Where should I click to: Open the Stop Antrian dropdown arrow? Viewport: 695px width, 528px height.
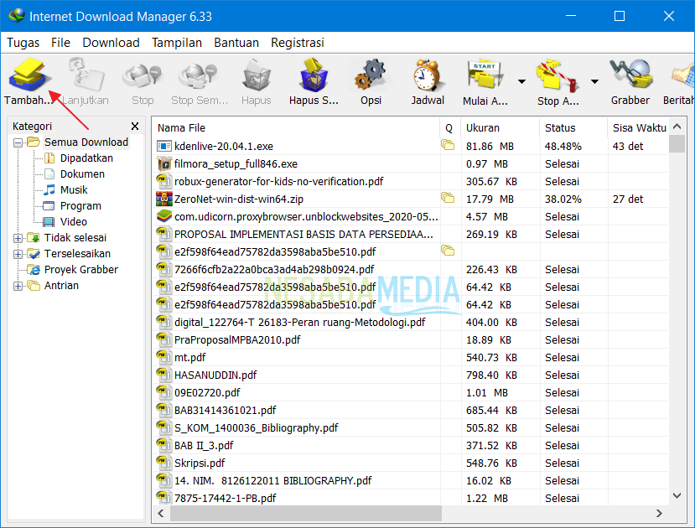pos(595,81)
